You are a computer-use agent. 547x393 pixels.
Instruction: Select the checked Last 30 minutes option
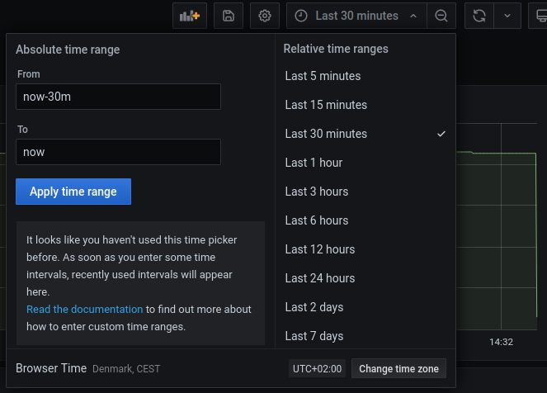pos(326,134)
